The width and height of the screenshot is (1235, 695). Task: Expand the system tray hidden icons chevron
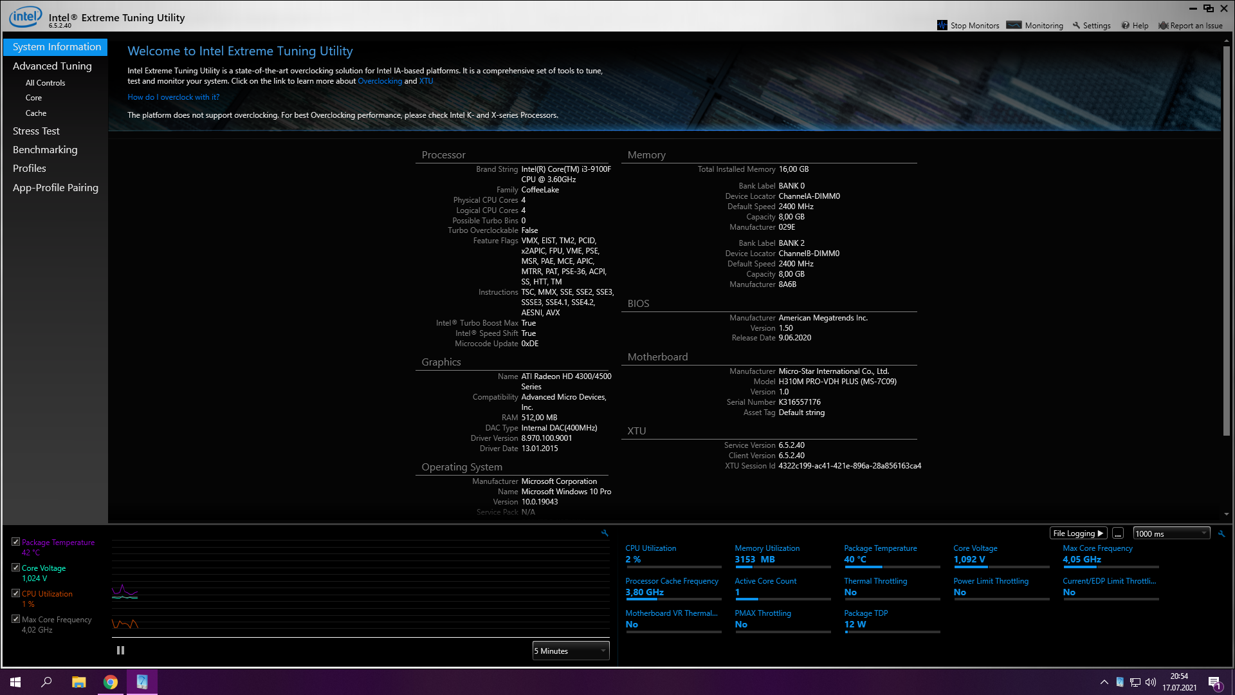coord(1104,682)
